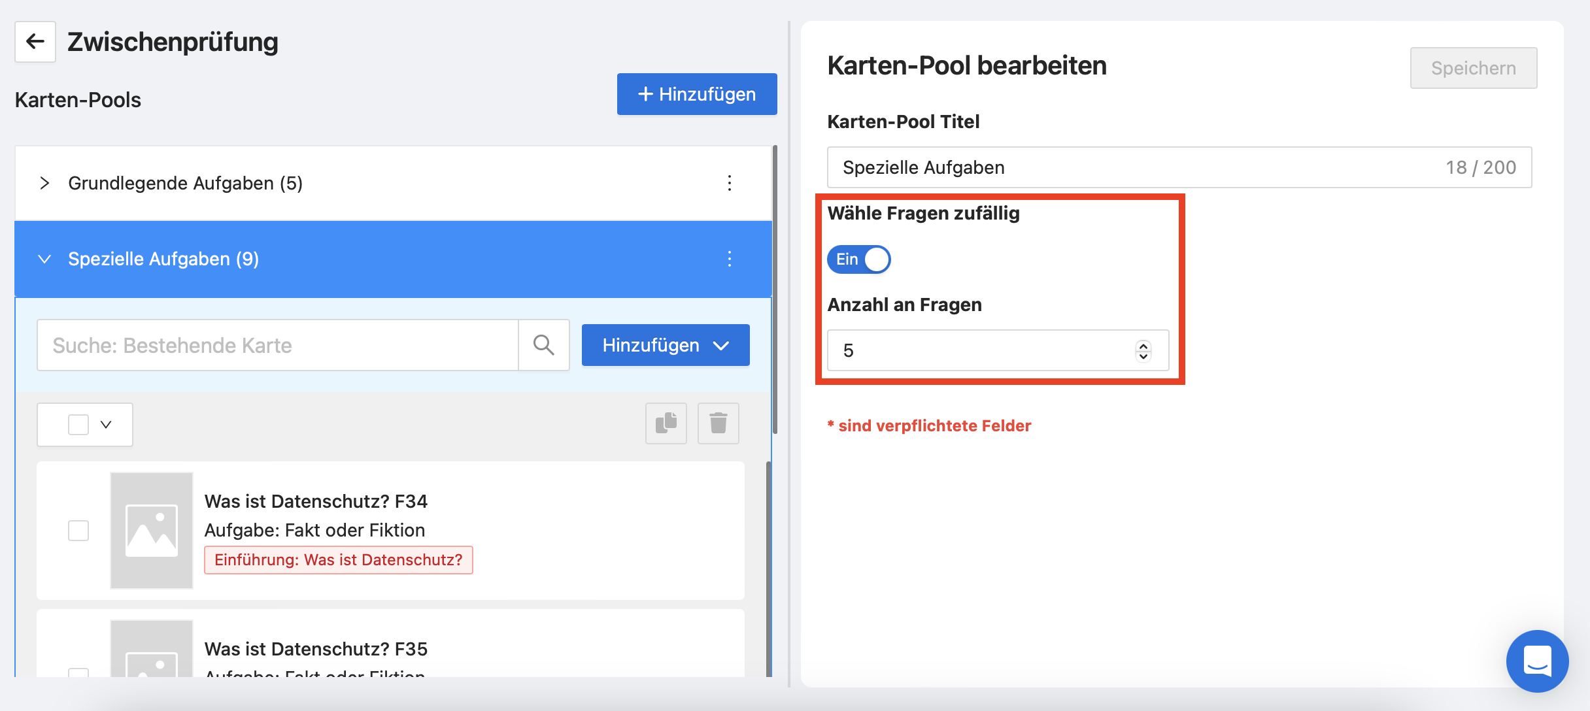
Task: Open the Hinzufügen dropdown for cards
Action: click(x=666, y=345)
